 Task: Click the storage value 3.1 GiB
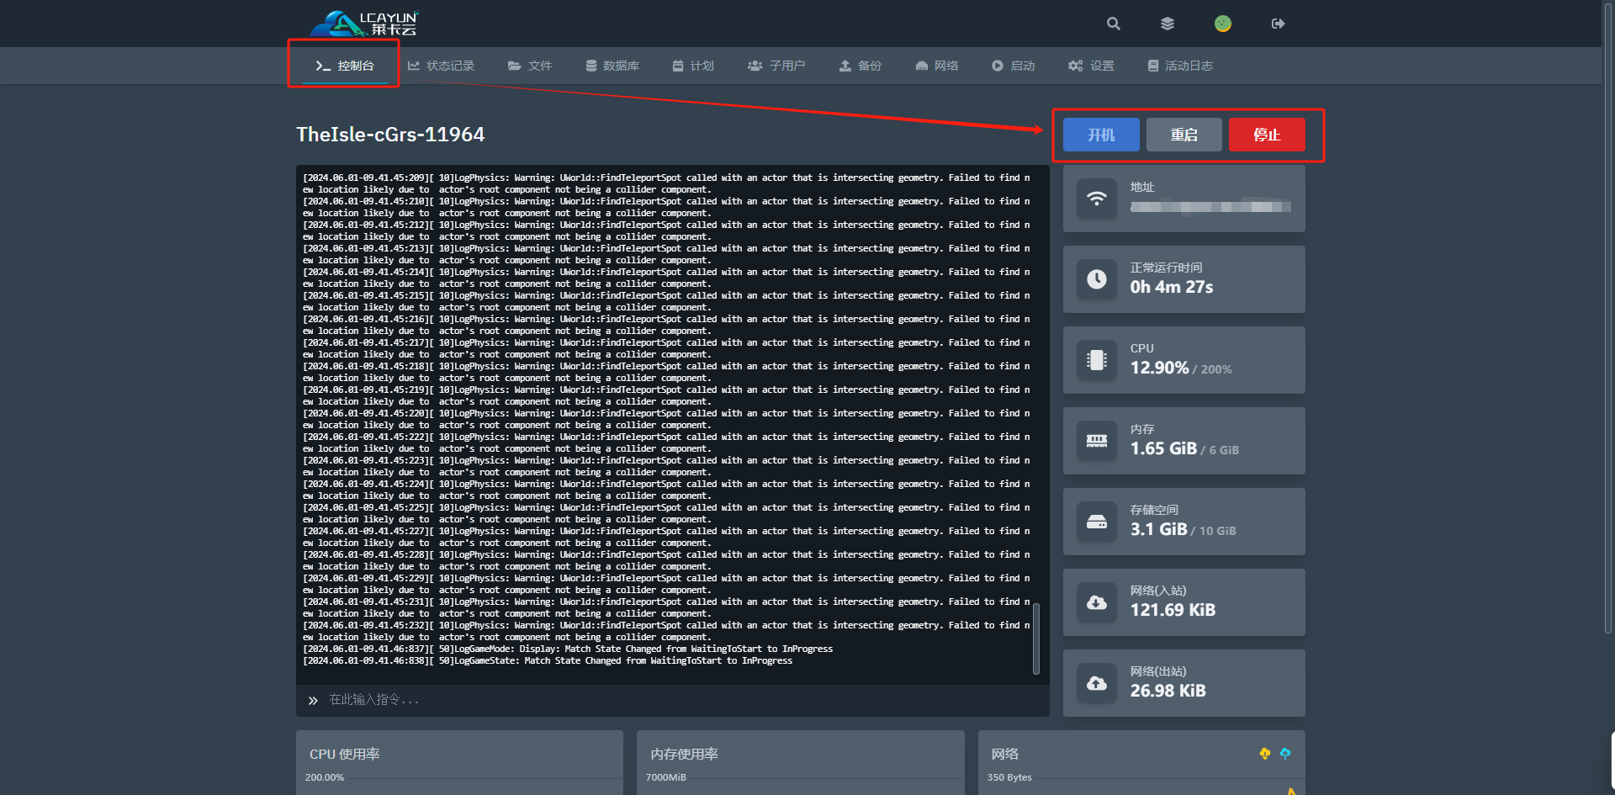pos(1158,529)
